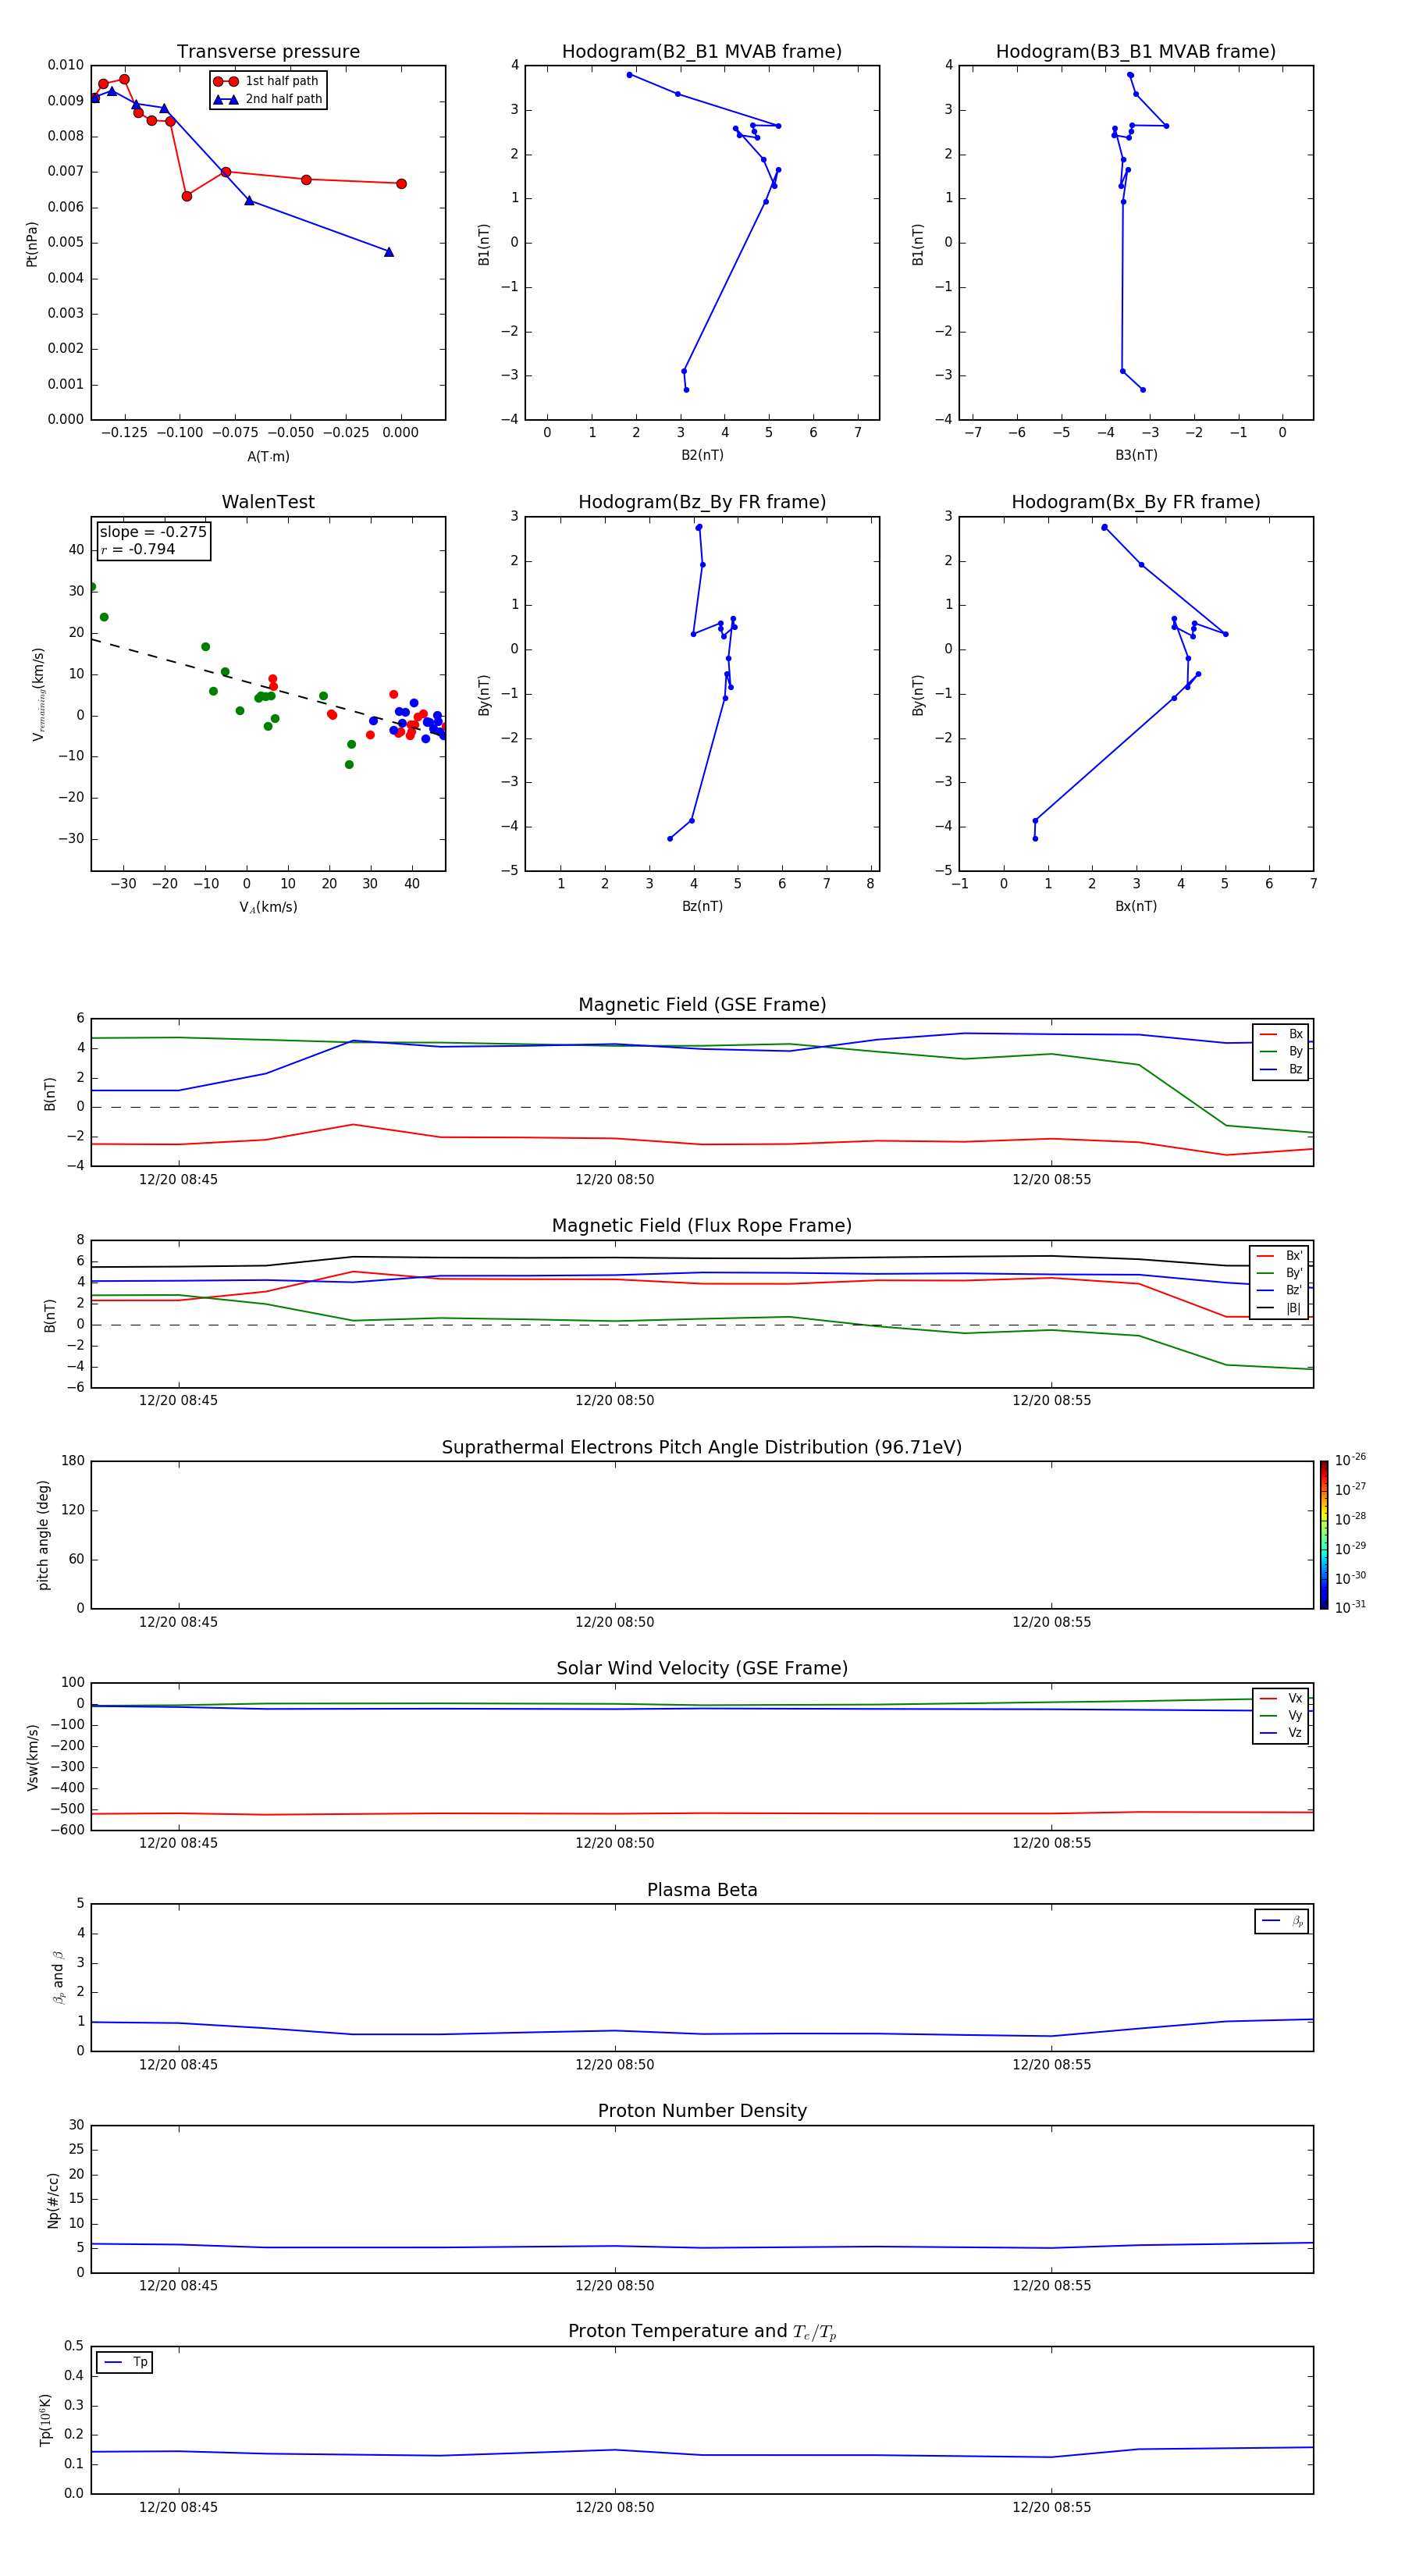
Task: Click the 'Hodogram(Bz_By FR frame)' title
Action: (702, 502)
